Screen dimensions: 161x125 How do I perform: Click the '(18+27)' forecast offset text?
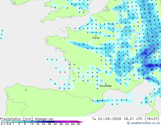(x=152, y=119)
